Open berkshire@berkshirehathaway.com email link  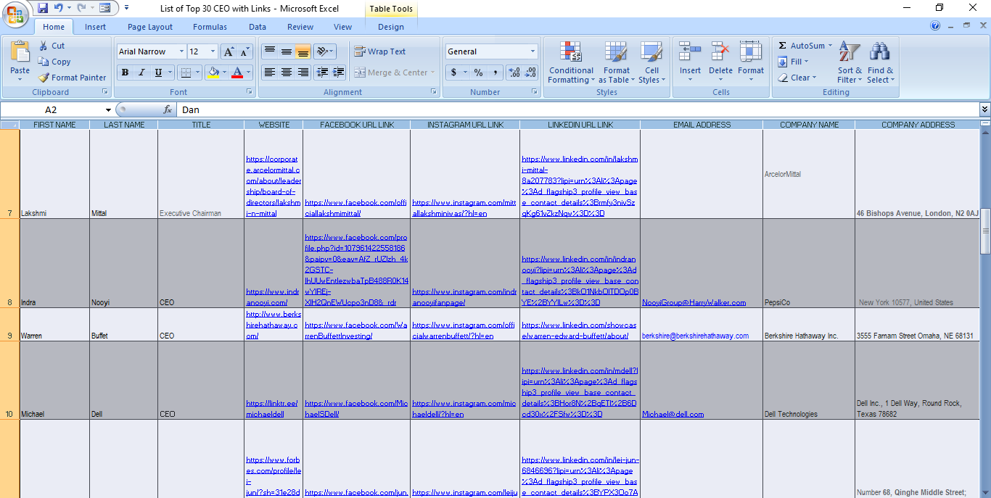[696, 336]
